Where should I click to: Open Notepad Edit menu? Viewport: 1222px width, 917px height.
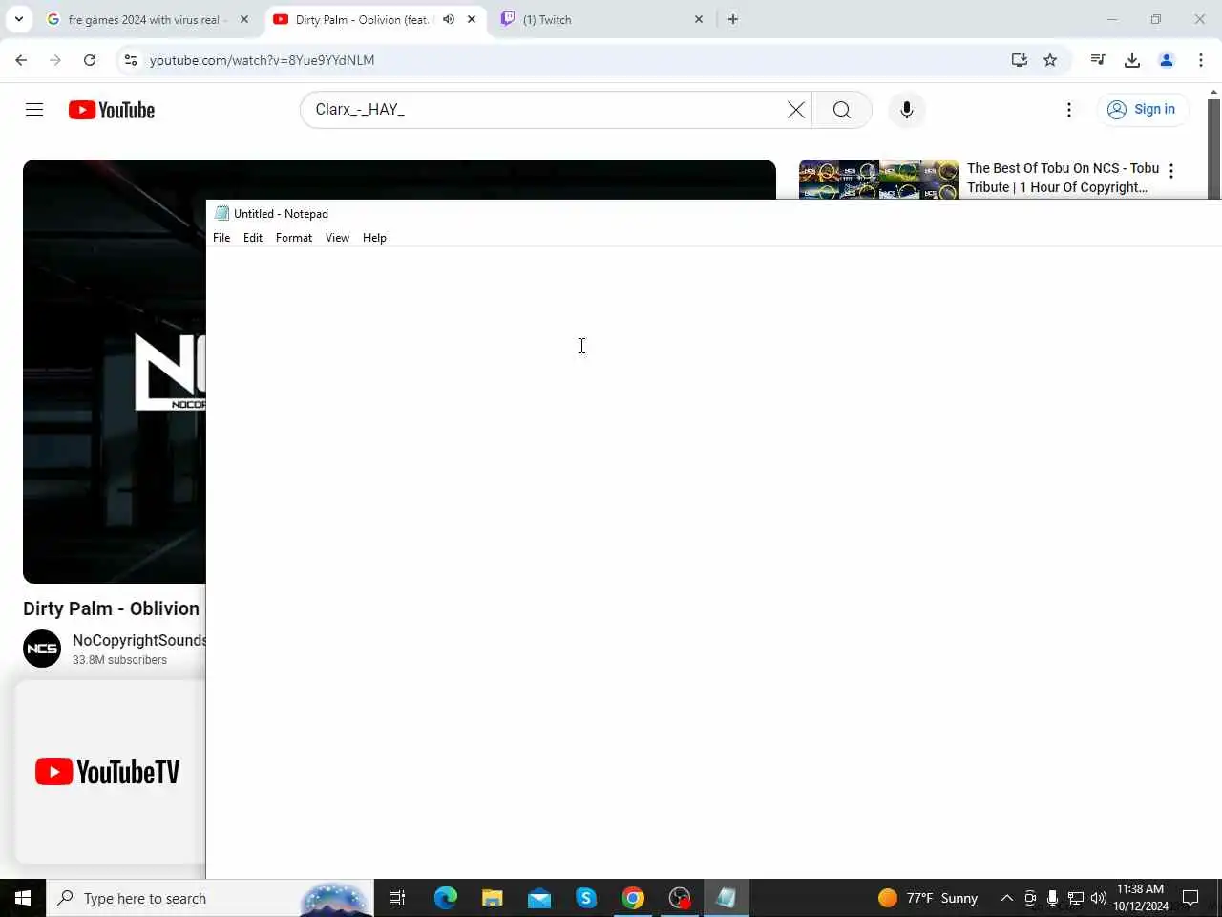pos(253,238)
